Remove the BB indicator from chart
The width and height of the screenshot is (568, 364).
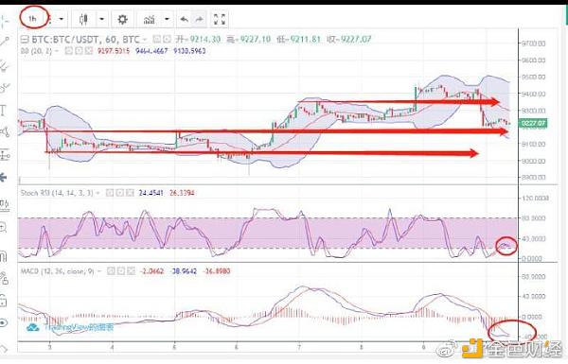88,51
